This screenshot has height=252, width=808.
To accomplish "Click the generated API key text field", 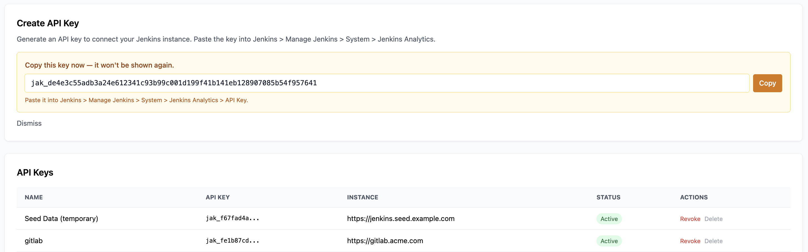I will [x=387, y=83].
